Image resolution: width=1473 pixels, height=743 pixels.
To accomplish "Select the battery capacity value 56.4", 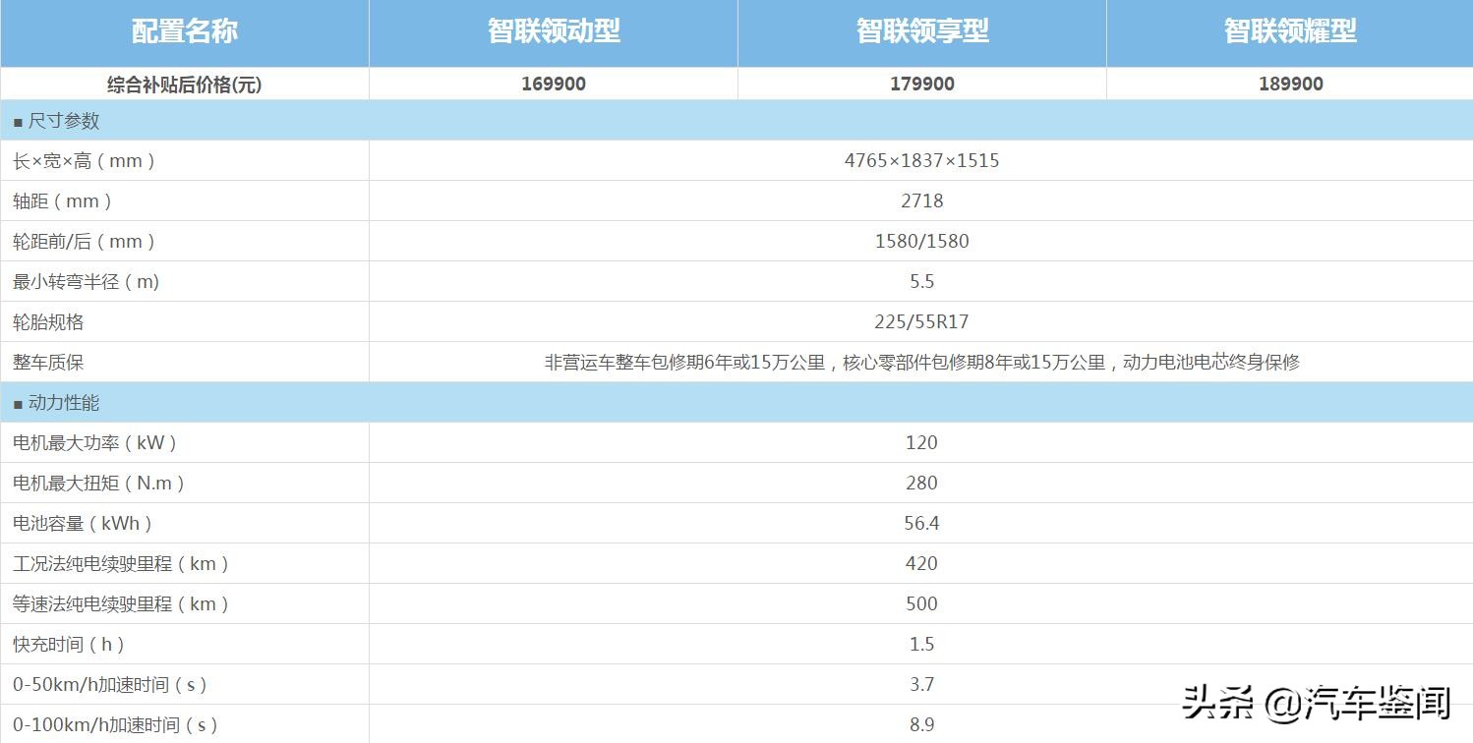I will pos(921,523).
